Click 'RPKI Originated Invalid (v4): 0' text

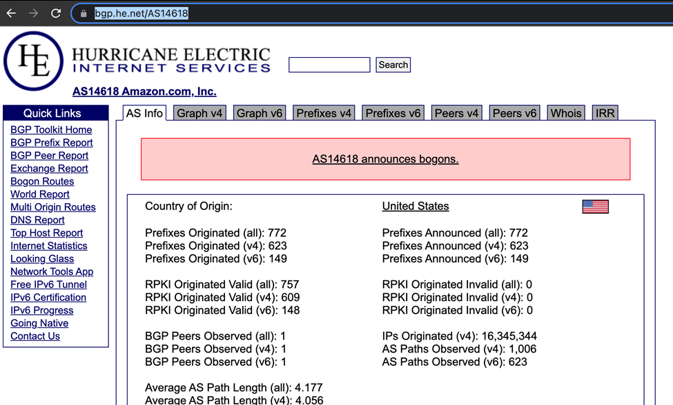458,297
